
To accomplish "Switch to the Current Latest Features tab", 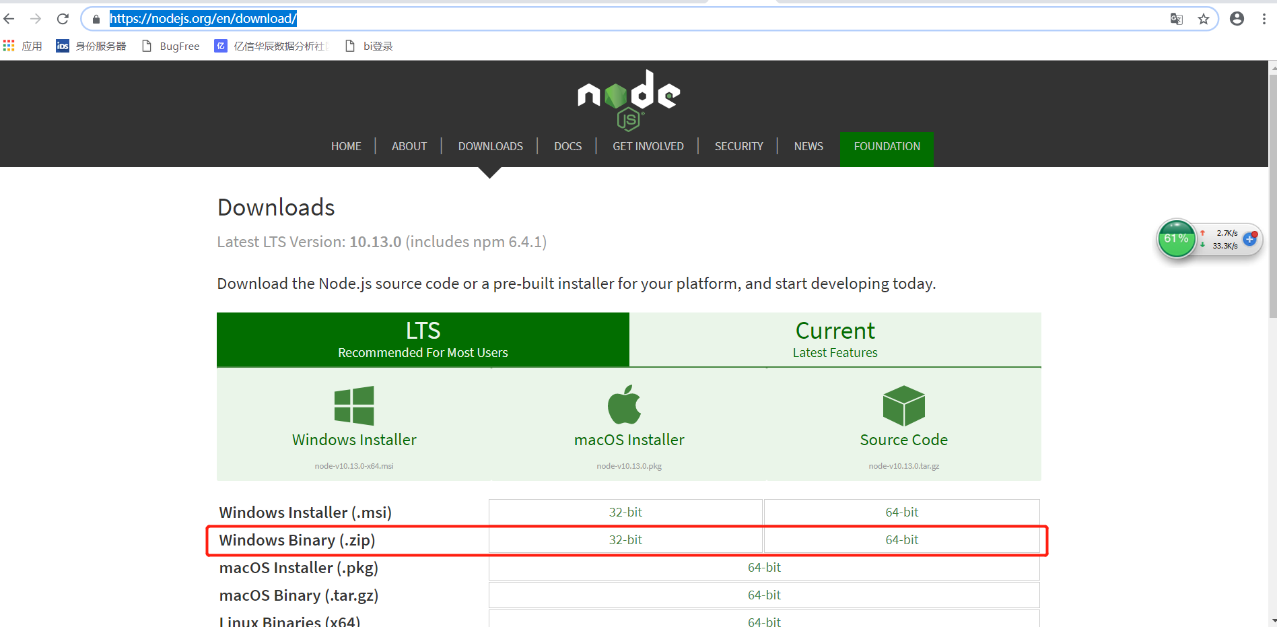I will coord(835,339).
